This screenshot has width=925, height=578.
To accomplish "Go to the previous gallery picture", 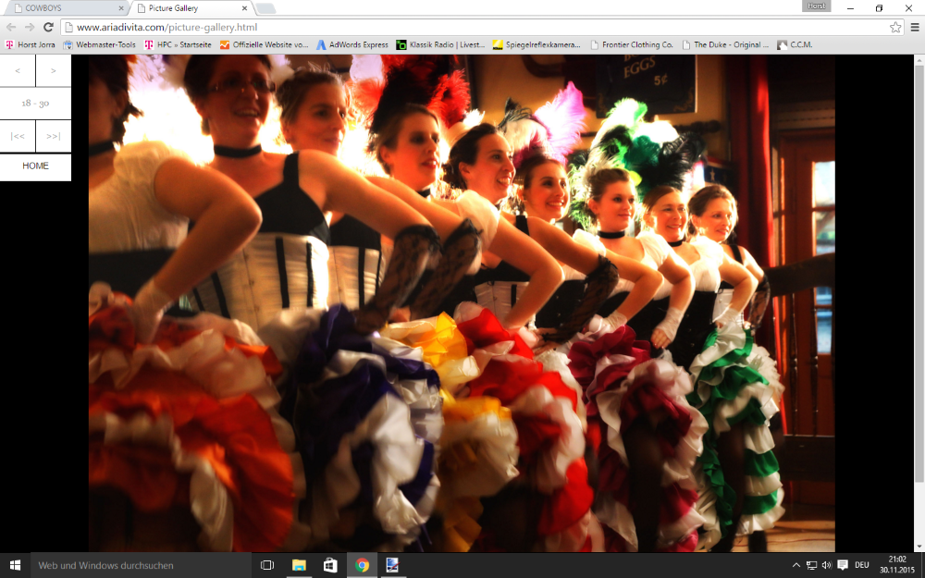I will (18, 70).
